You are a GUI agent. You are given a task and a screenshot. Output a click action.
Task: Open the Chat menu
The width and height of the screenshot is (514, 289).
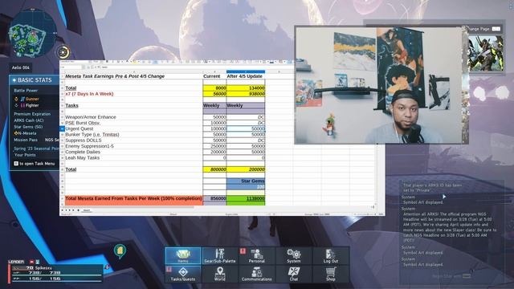point(294,274)
